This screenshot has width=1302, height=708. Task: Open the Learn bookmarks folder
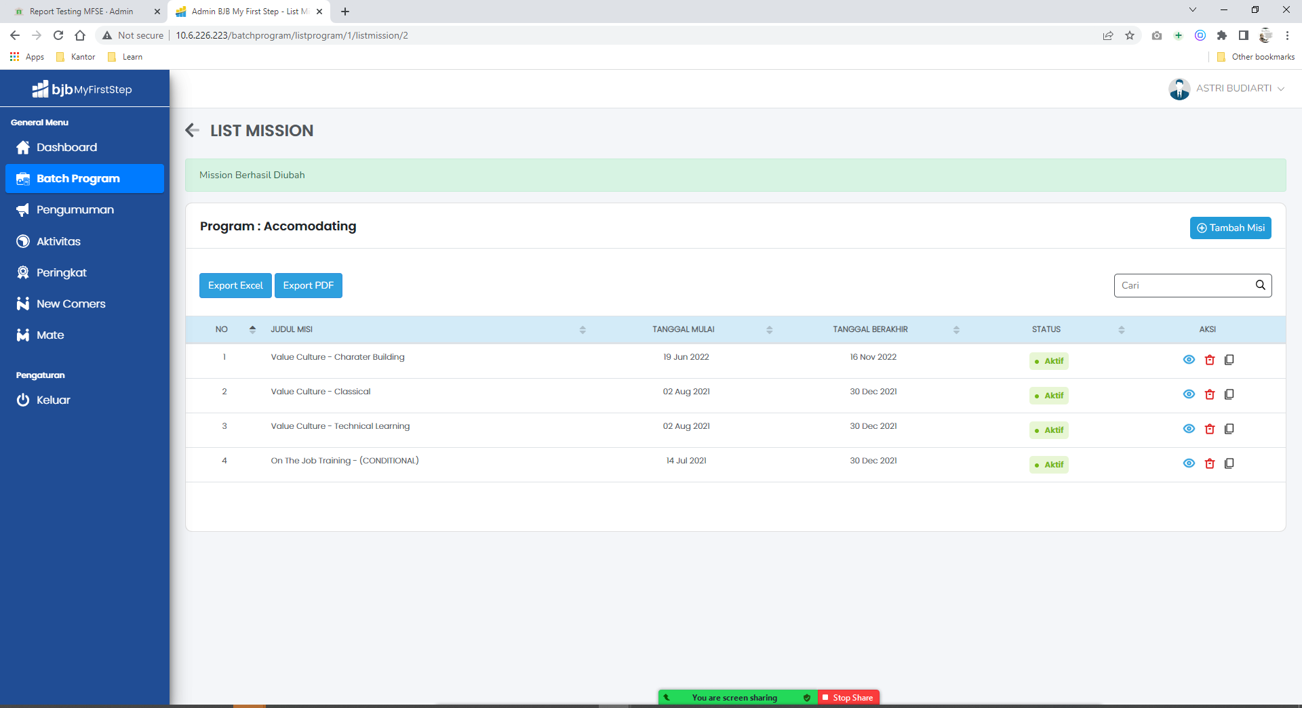point(125,57)
